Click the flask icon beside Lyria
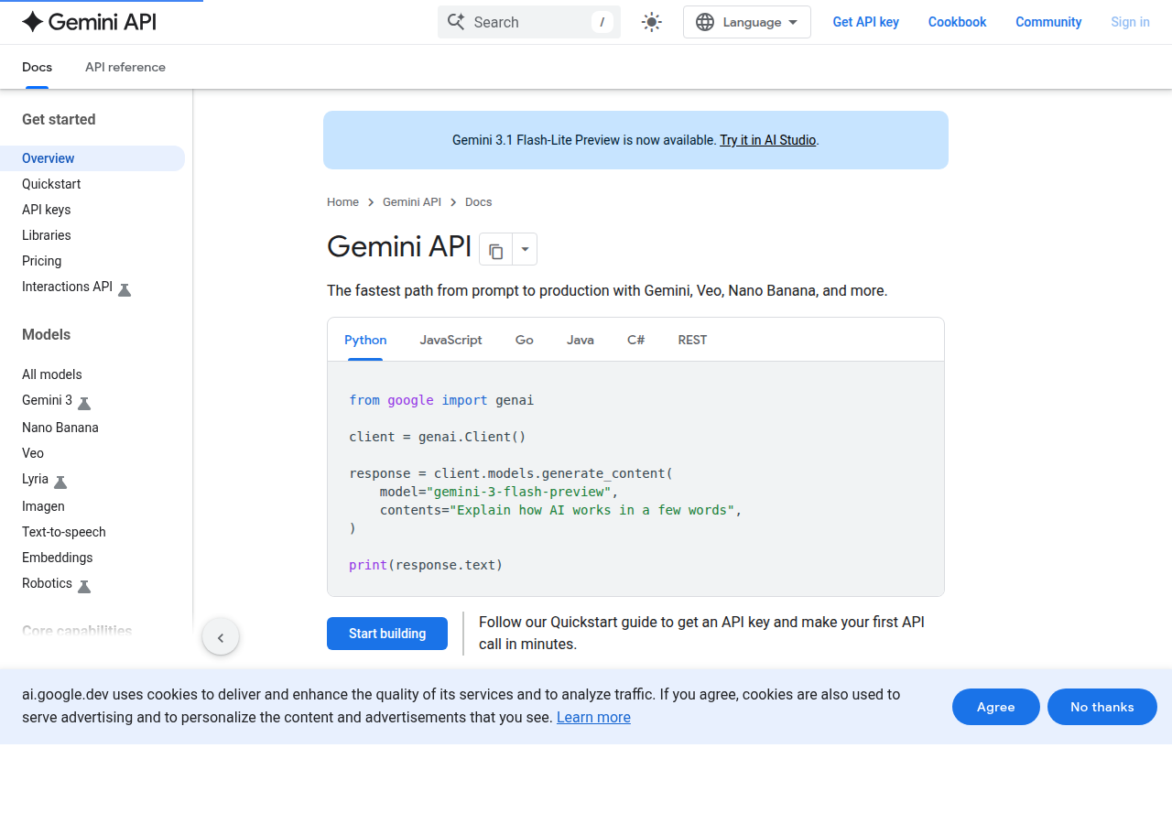 click(x=60, y=482)
